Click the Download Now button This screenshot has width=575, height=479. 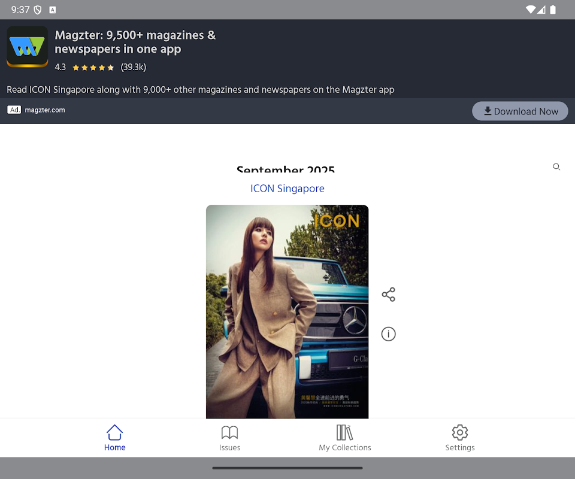click(520, 111)
